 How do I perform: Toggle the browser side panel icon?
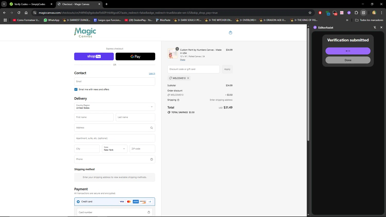363,13
